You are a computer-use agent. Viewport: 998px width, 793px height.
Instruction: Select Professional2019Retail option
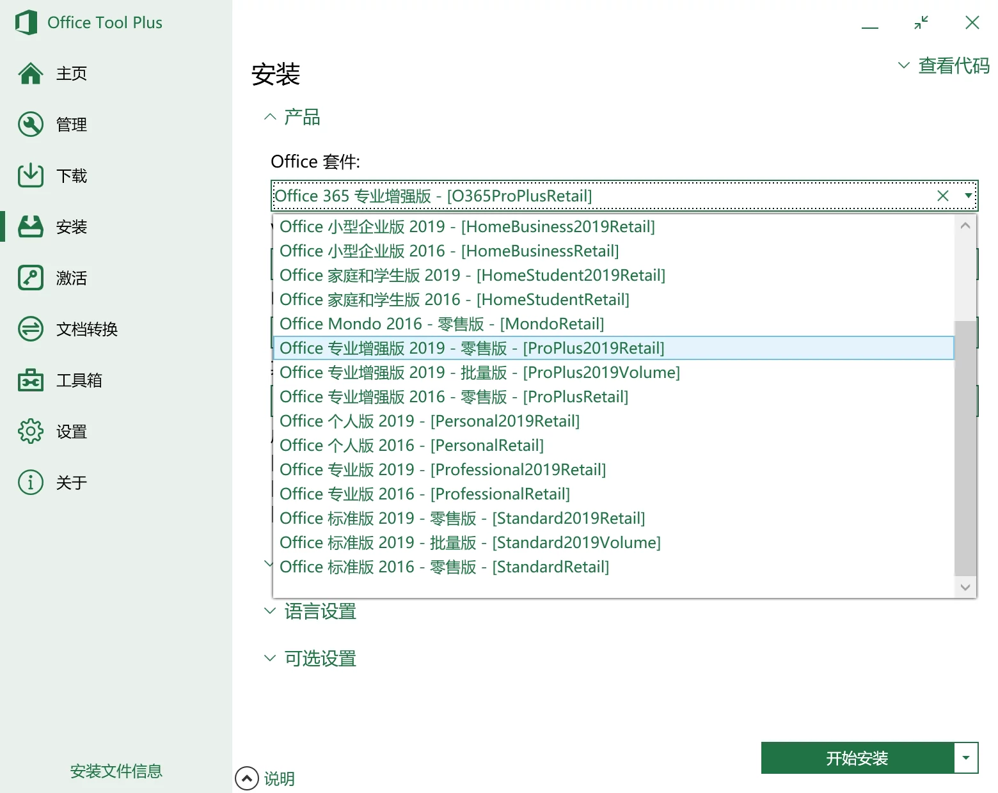point(614,469)
